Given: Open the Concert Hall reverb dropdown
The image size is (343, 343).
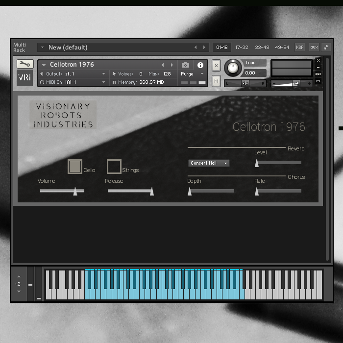Looking at the screenshot, I should pyautogui.click(x=209, y=163).
